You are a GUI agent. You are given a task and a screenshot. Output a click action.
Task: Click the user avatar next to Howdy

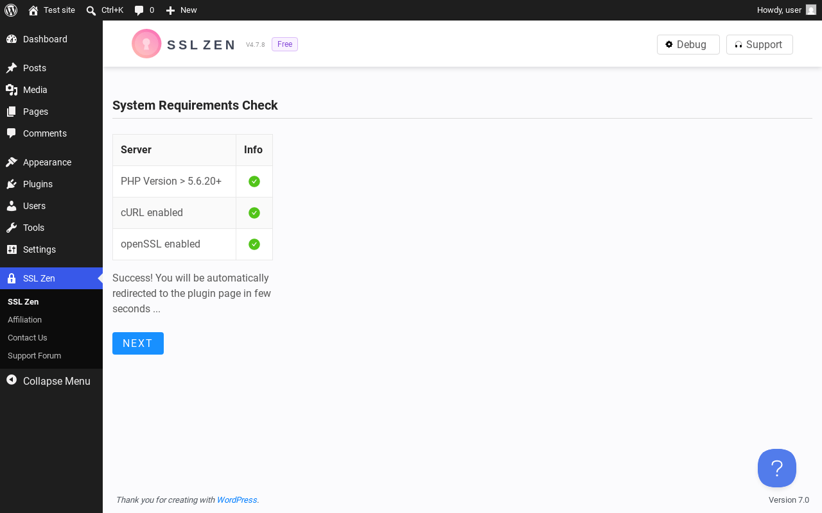point(811,10)
